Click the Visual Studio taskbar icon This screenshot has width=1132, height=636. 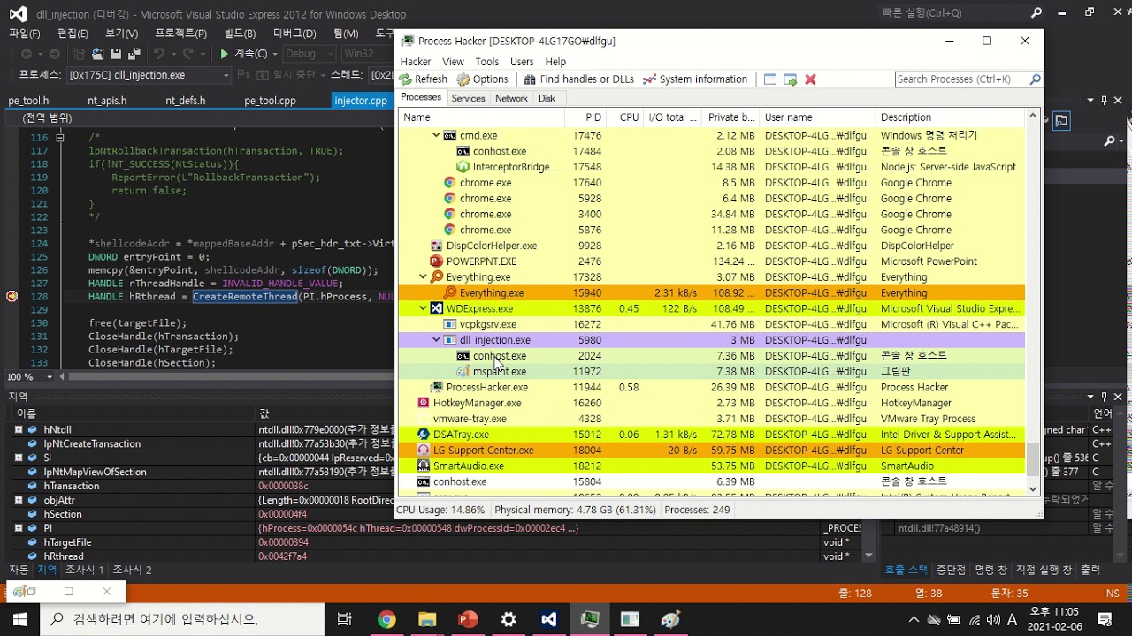(x=549, y=619)
